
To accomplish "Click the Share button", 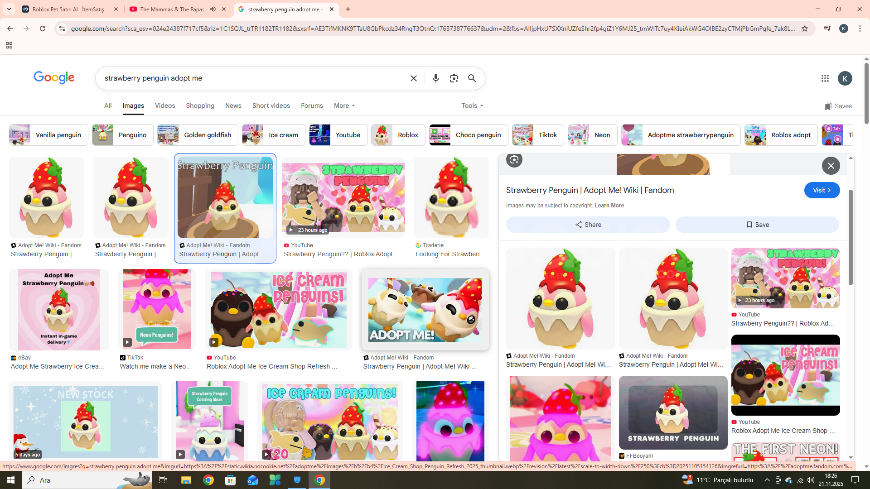I will click(x=588, y=225).
